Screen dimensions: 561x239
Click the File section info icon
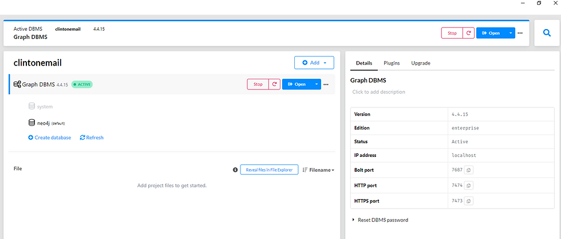point(235,170)
